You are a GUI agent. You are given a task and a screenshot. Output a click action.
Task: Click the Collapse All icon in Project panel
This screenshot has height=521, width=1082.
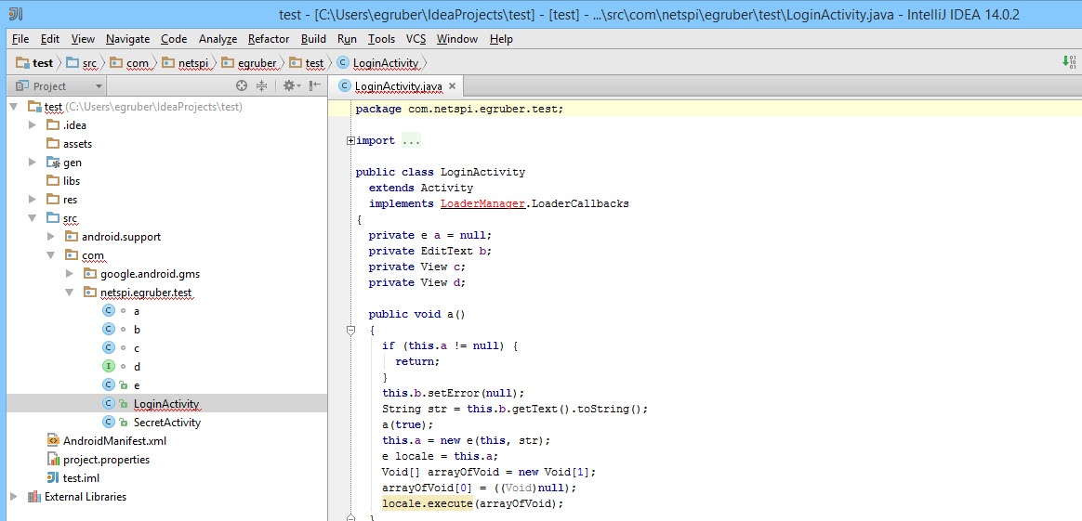click(x=261, y=85)
